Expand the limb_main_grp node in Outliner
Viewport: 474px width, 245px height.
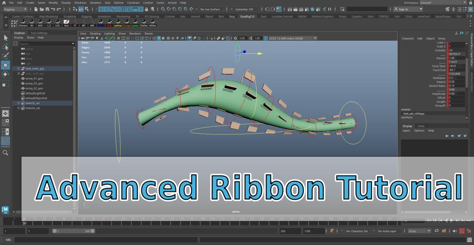click(x=19, y=68)
